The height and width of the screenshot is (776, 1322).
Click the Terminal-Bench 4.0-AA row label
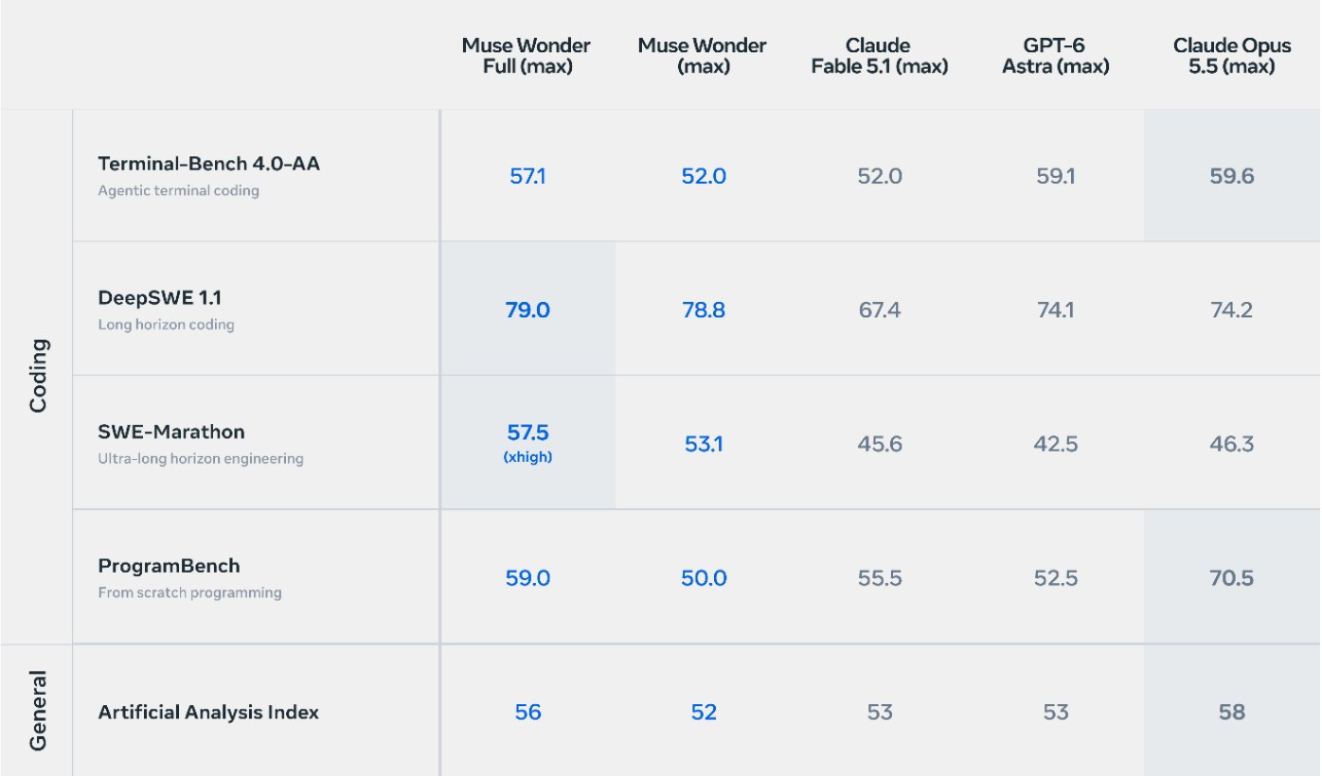click(209, 164)
